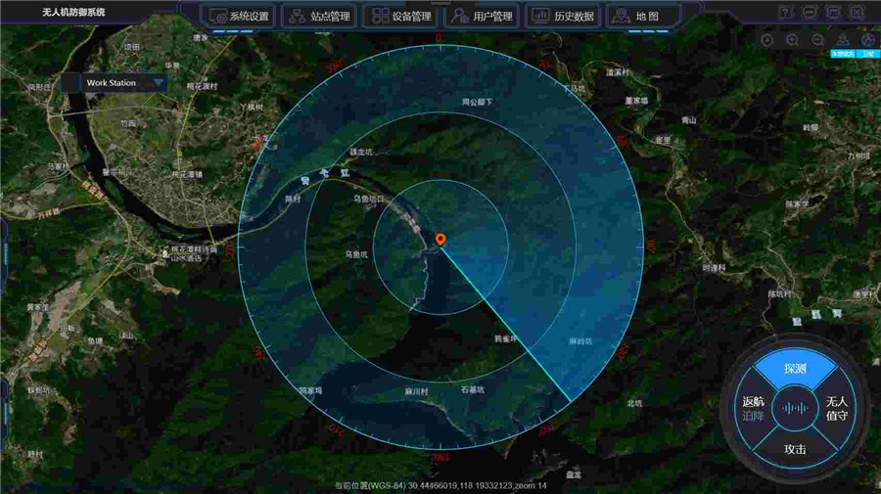Minimize the application window
Screen dimensions: 881x494
click(810, 13)
